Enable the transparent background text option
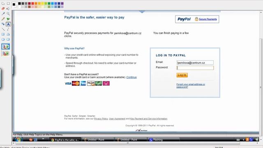Viewport: 263px width, 148px height. 6,53
